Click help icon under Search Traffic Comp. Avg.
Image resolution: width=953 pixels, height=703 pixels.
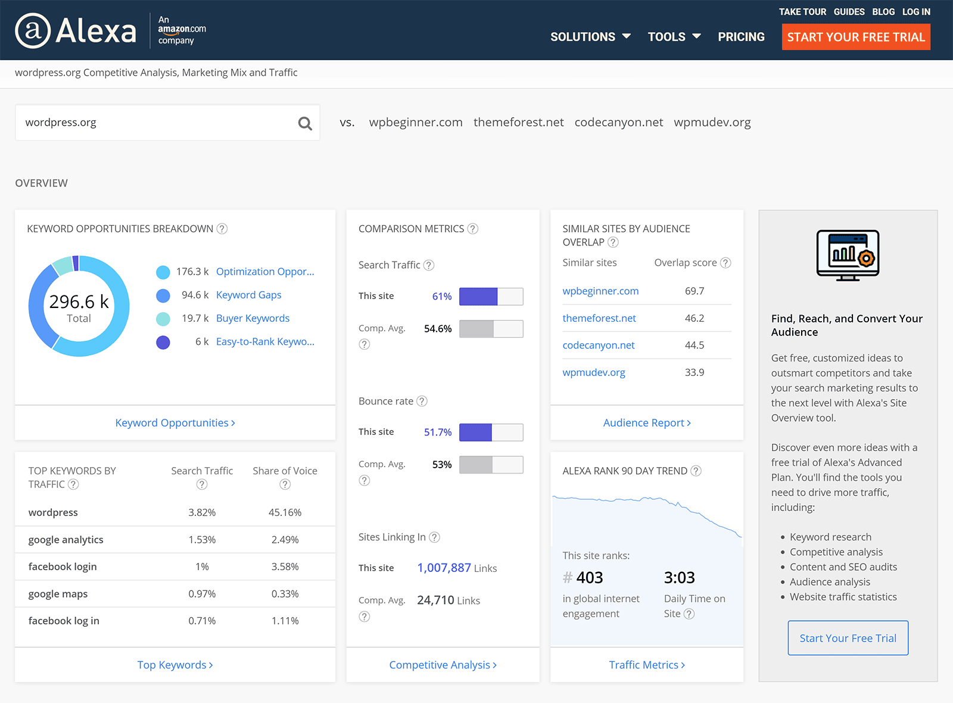(x=365, y=344)
